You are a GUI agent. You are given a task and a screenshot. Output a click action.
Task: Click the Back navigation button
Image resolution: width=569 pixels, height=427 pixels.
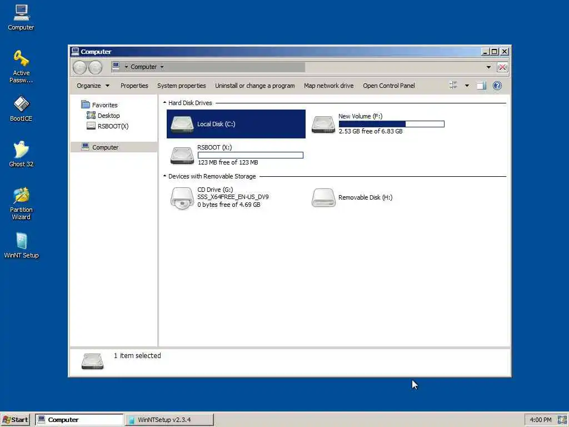pos(79,67)
